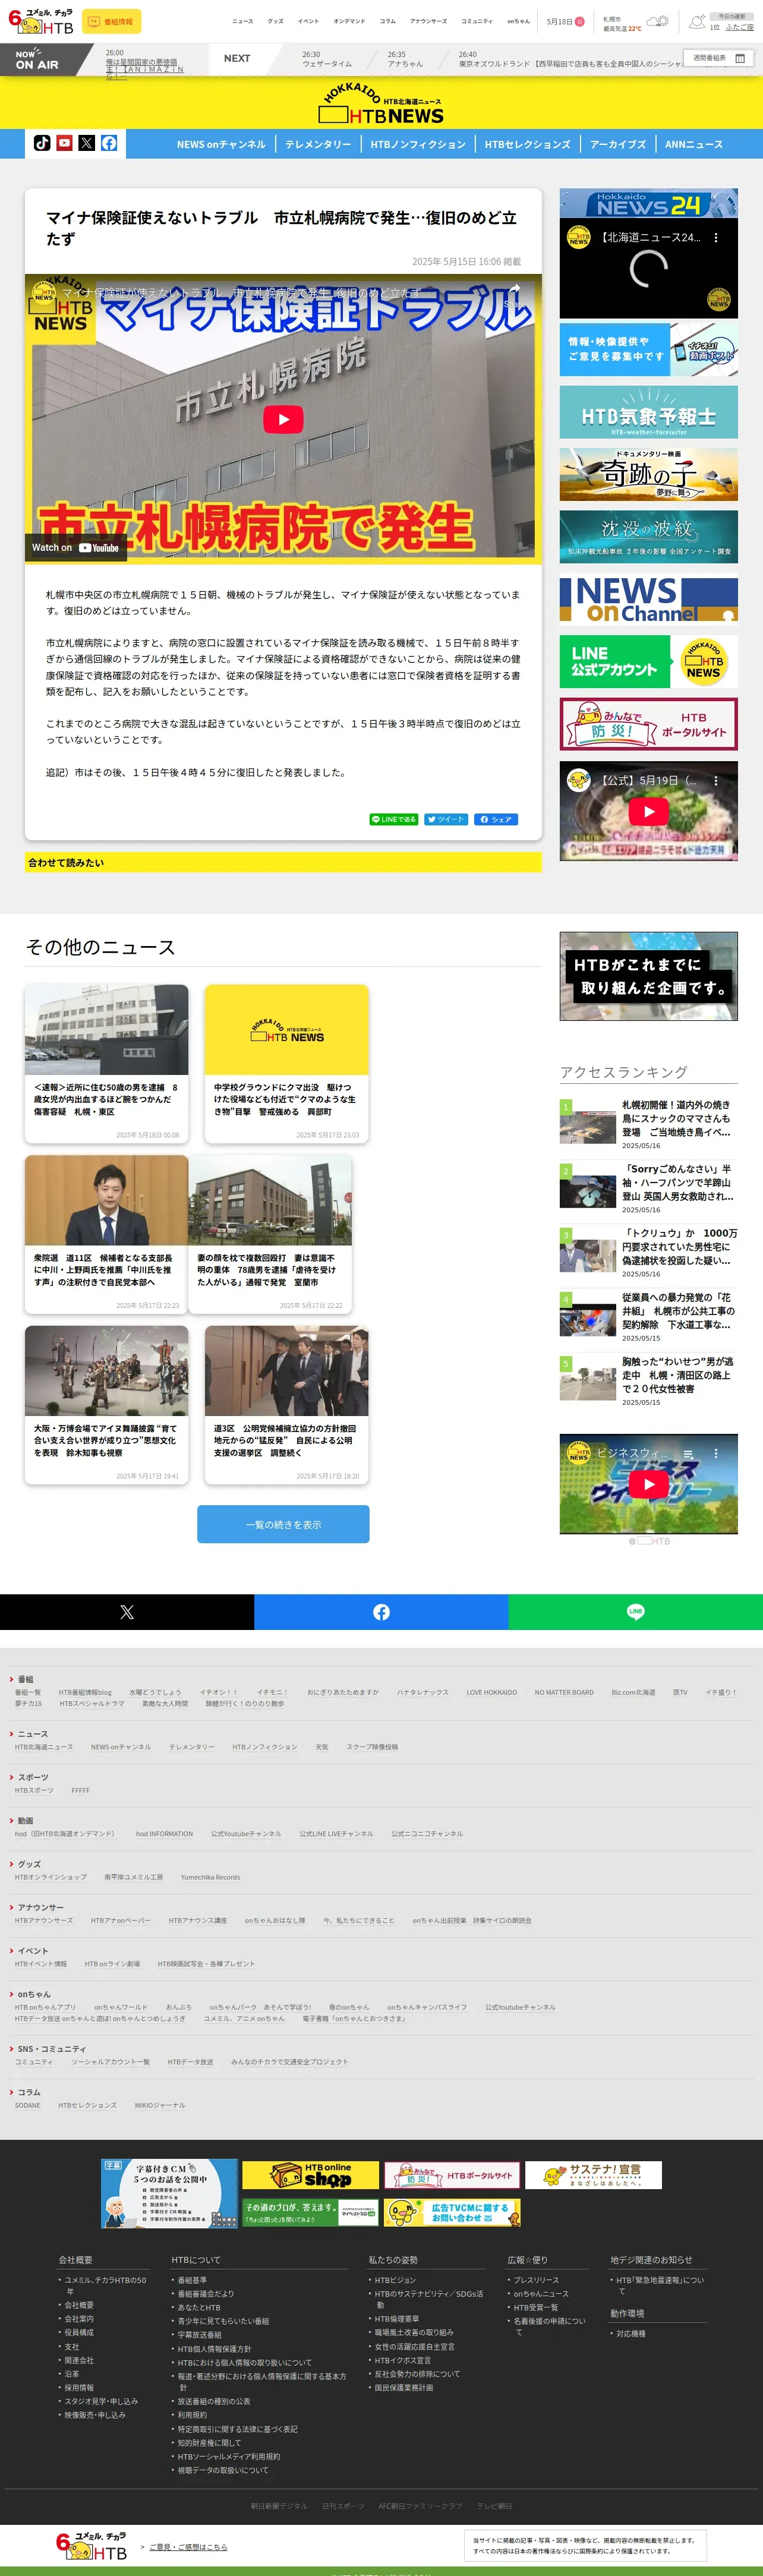Open the 沈没の波紋 banner
The image size is (763, 2576).
click(649, 536)
